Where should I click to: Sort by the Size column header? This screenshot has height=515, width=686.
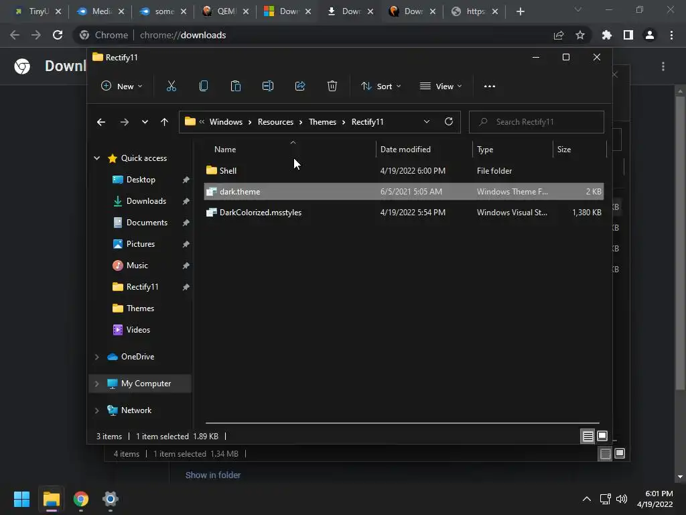[x=579, y=150]
